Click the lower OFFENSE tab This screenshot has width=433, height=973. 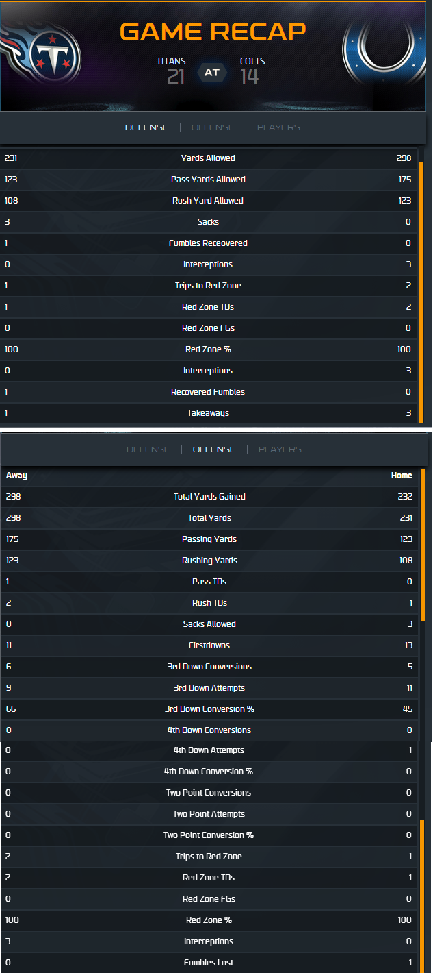point(214,449)
